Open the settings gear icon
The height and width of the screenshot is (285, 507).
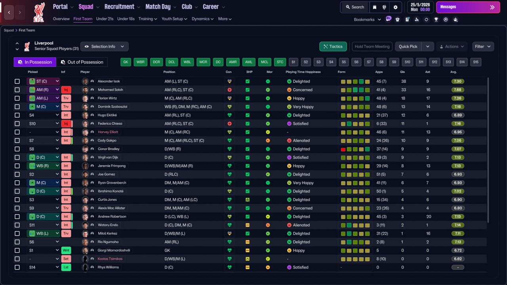(395, 7)
